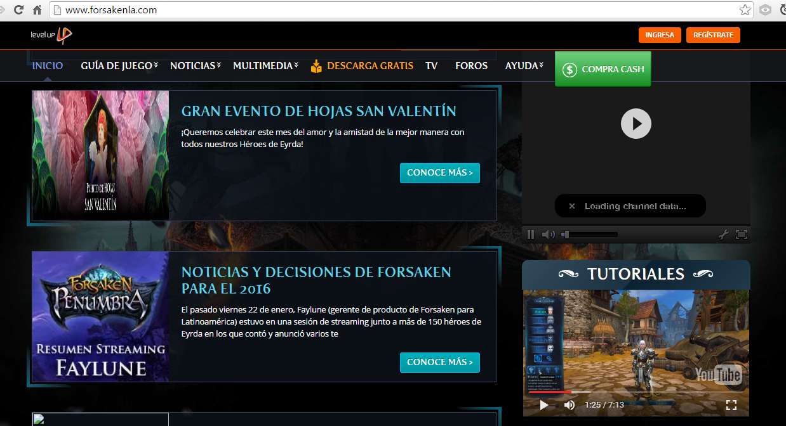Expand the stream player to fullscreen
This screenshot has height=426, width=786.
741,235
